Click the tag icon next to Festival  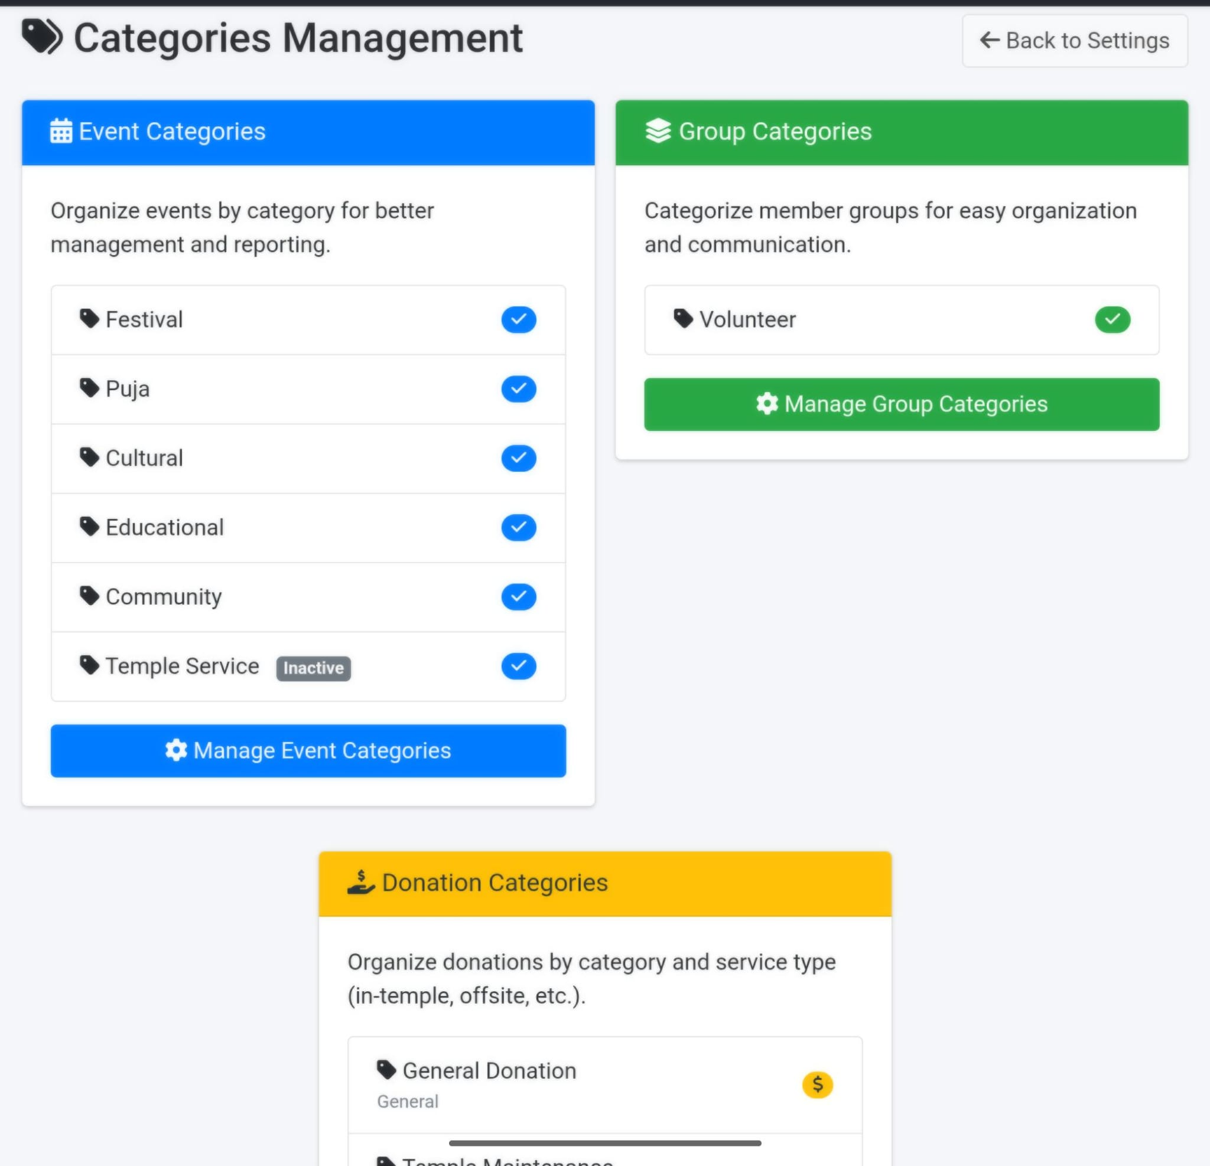pyautogui.click(x=90, y=319)
